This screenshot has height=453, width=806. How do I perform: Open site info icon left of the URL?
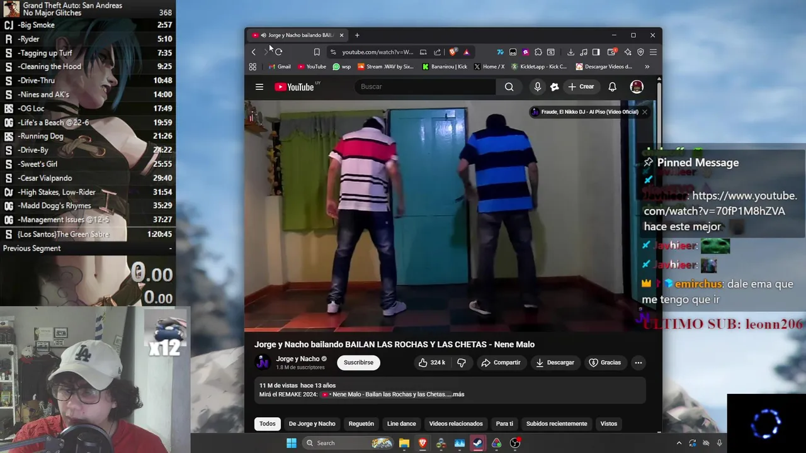(x=333, y=52)
